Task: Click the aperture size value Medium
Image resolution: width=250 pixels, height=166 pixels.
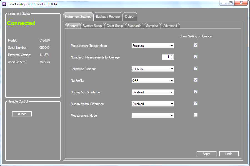Action: (45, 62)
